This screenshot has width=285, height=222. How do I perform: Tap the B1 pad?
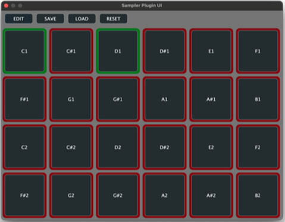click(258, 99)
